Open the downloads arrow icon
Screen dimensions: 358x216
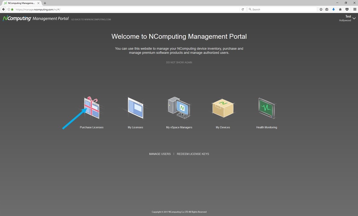pos(334,9)
